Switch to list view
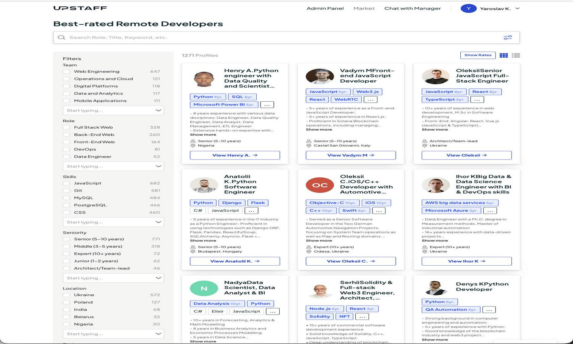The image size is (573, 344). pyautogui.click(x=516, y=55)
